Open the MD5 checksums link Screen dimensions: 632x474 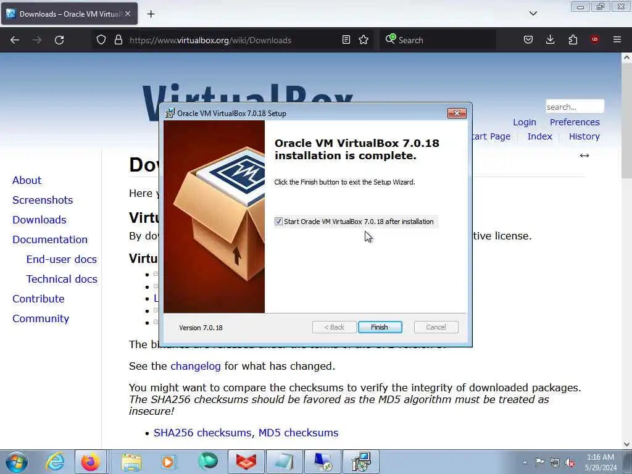coord(298,433)
